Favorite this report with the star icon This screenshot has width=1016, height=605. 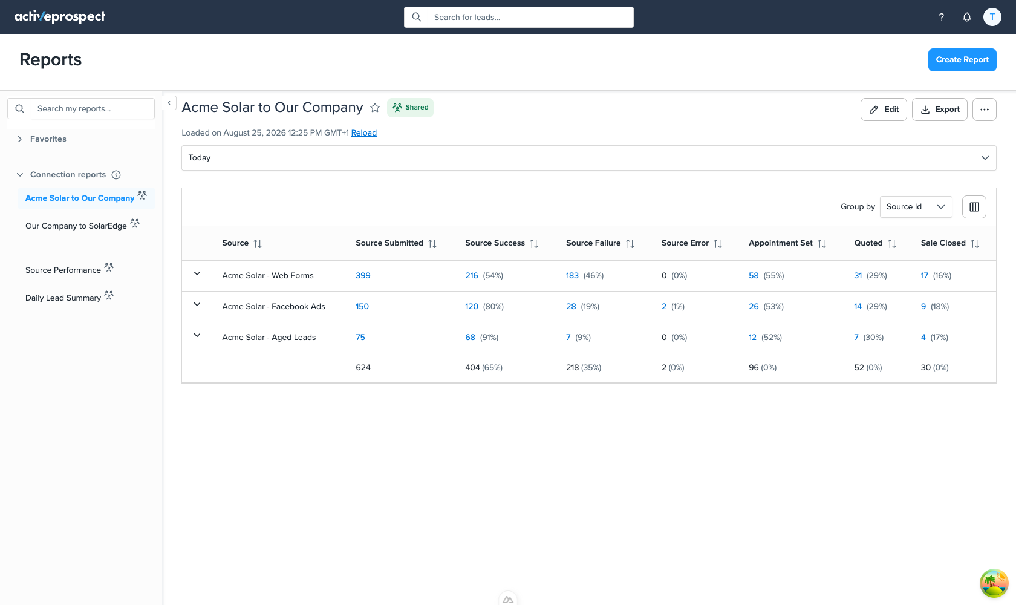point(375,108)
